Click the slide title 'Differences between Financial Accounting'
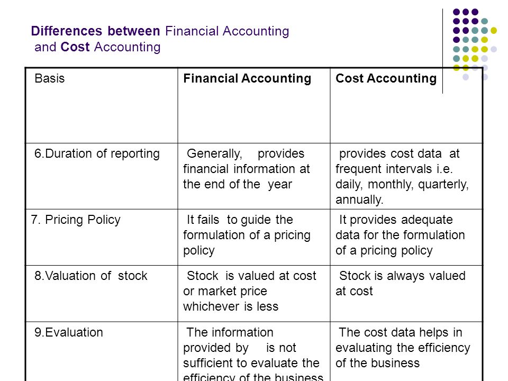 (x=160, y=31)
